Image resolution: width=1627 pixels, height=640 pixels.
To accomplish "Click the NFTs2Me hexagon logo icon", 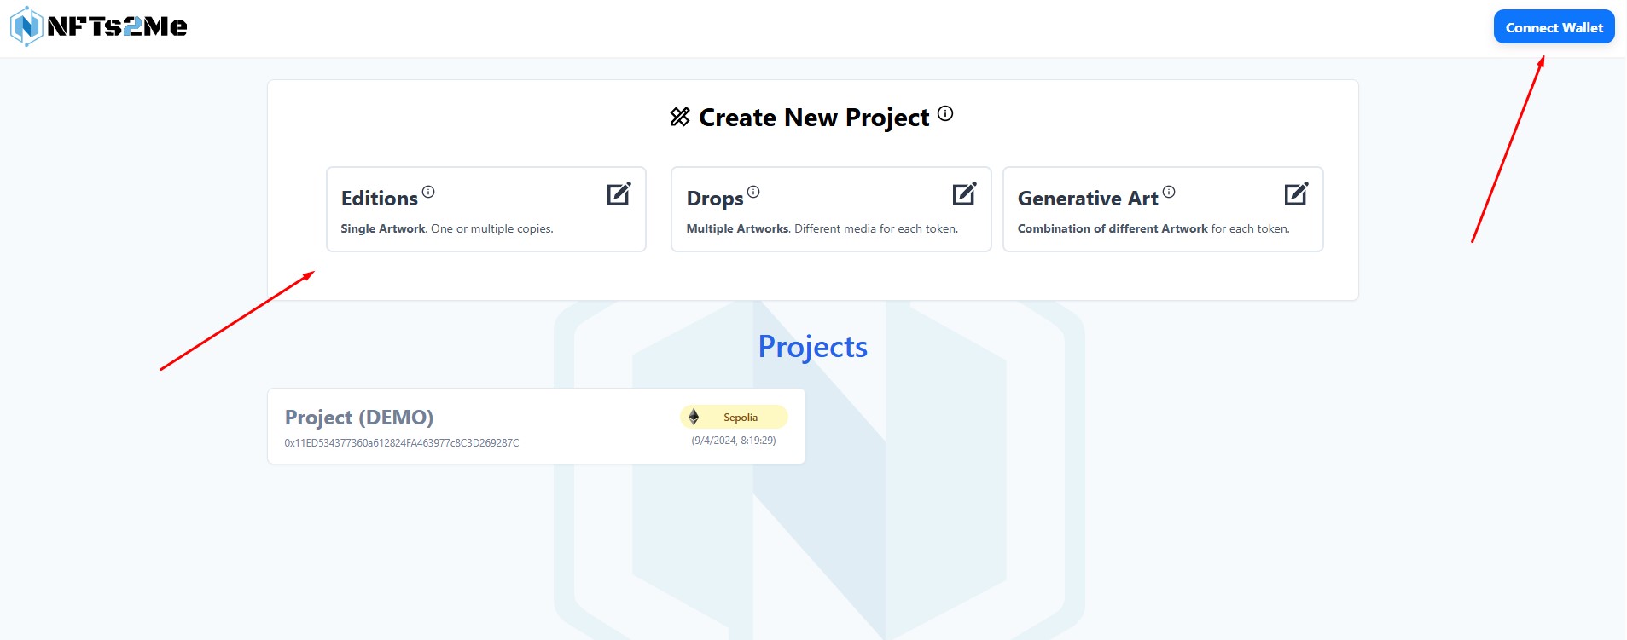I will pyautogui.click(x=26, y=26).
